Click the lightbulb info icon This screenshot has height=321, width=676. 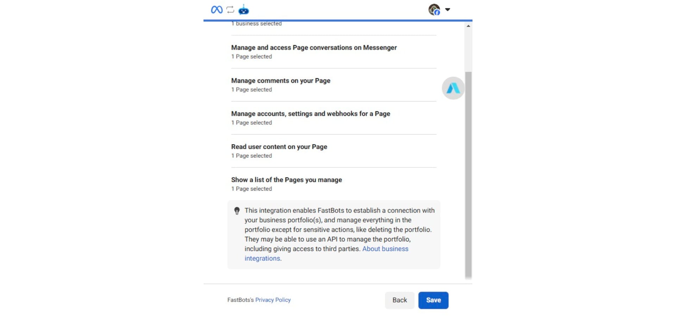[237, 211]
